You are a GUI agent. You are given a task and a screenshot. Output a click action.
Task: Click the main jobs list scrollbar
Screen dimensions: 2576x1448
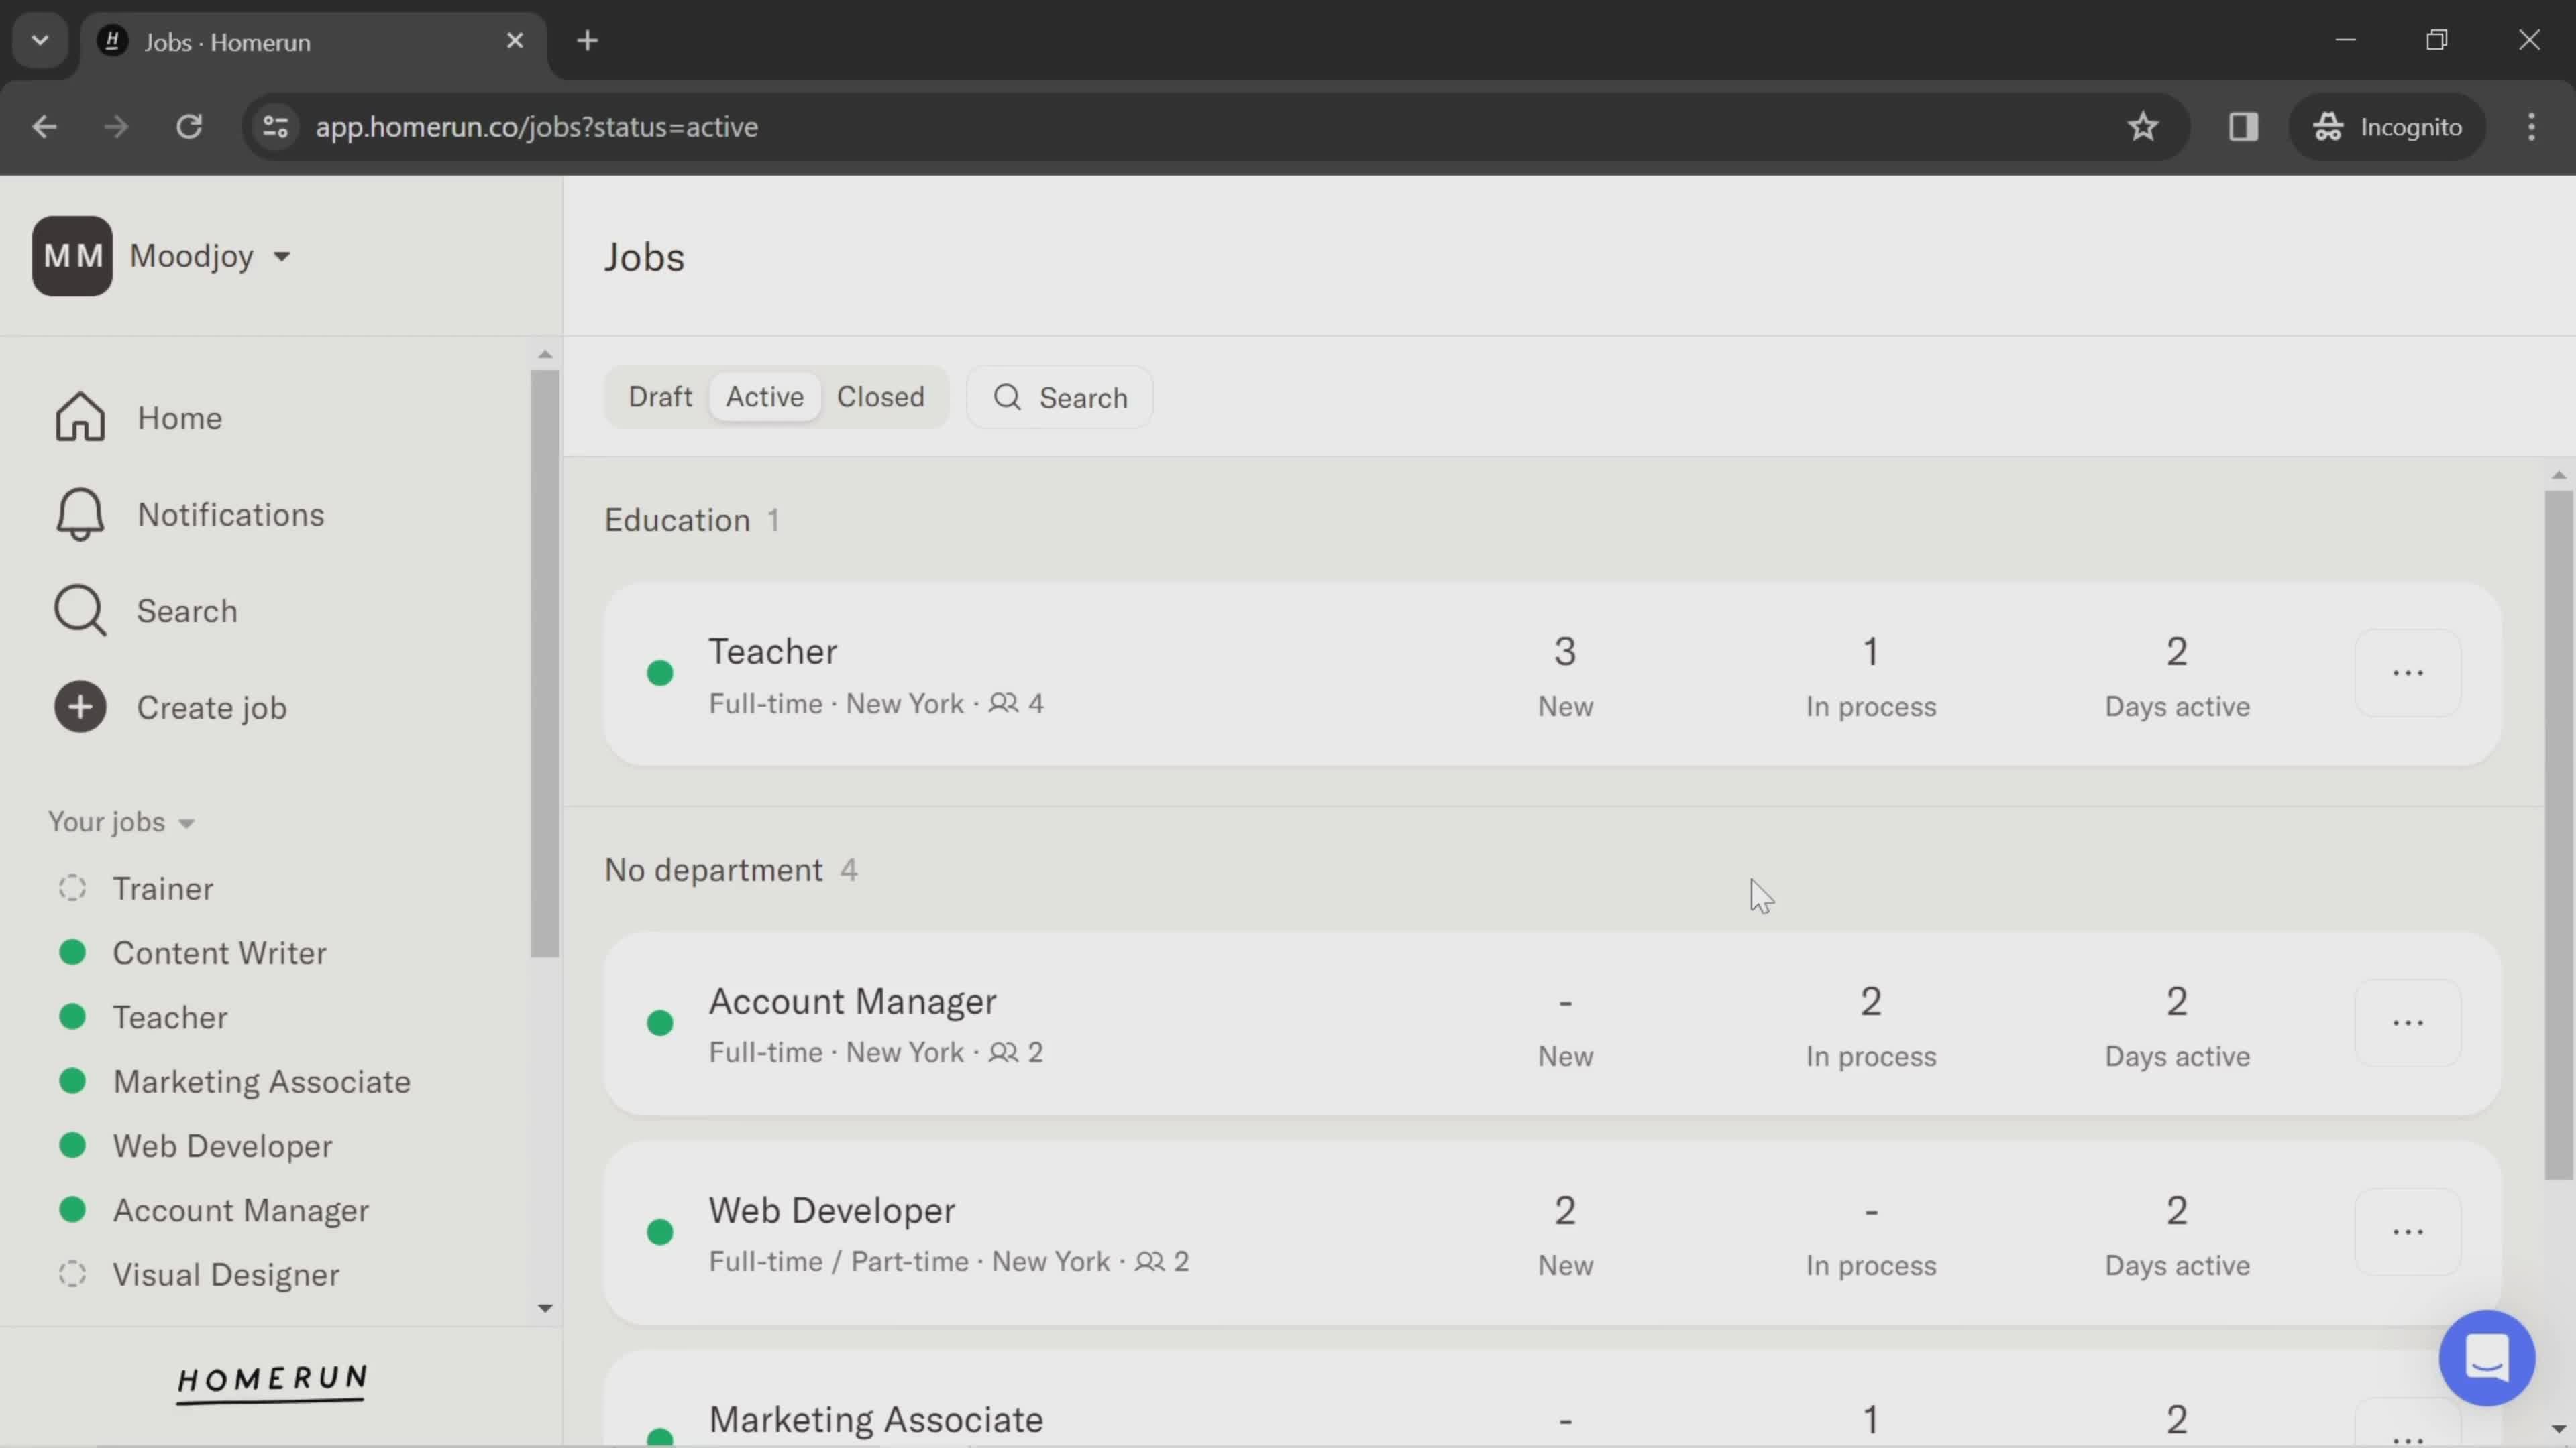pos(2558,835)
